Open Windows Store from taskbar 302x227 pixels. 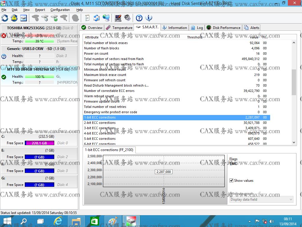[94, 221]
